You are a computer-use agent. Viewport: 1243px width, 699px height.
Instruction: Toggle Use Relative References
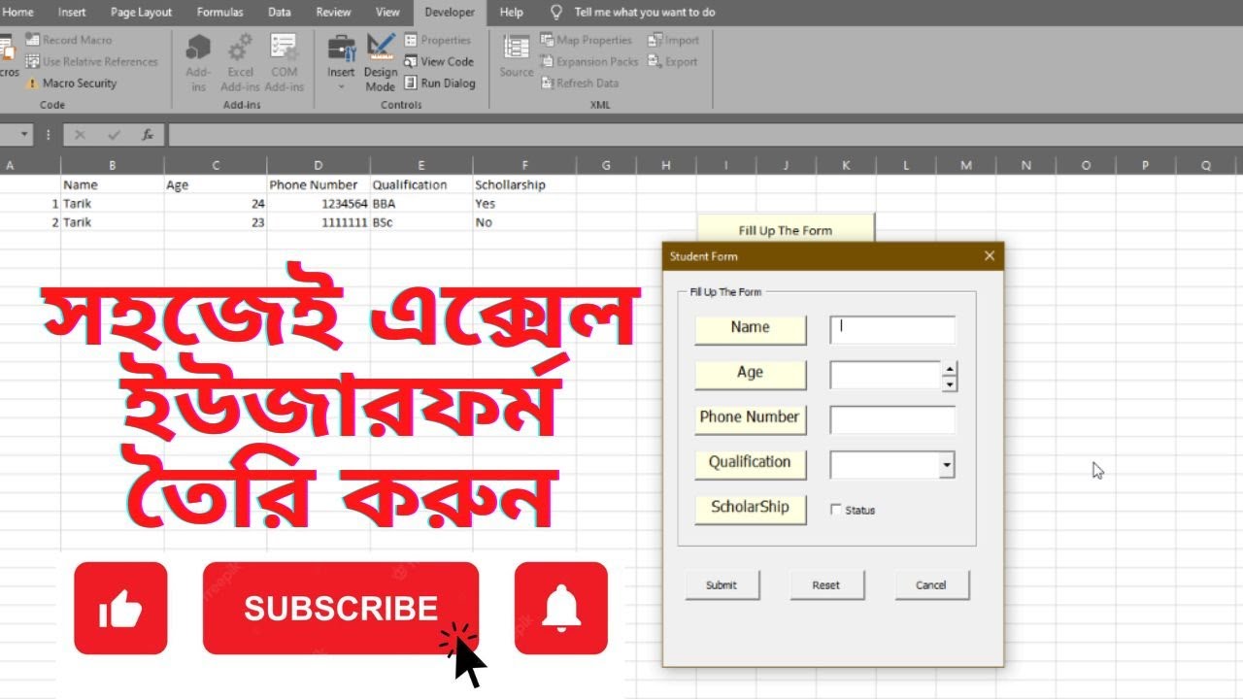(91, 61)
